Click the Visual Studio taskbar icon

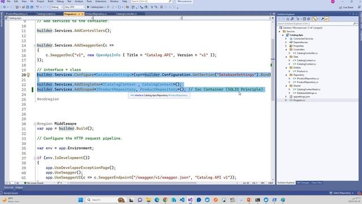pos(191,200)
